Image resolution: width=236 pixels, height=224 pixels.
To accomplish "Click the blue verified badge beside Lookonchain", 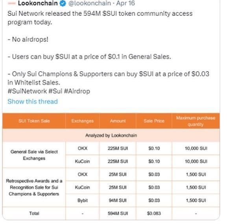I will 63,4.
